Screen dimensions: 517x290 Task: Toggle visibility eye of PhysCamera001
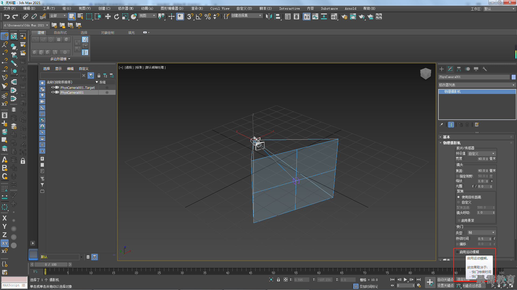pos(53,92)
